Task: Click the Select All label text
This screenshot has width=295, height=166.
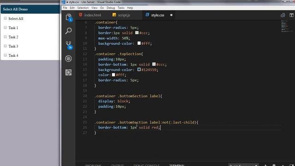Action: pos(16,18)
